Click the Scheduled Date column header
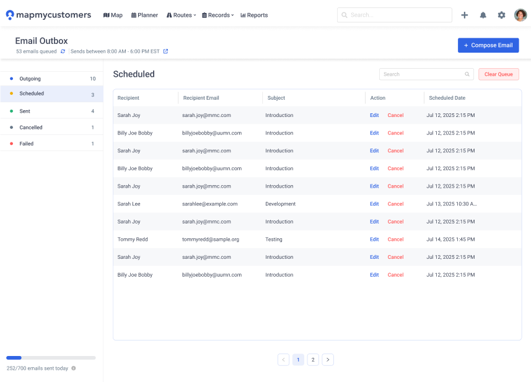Screen dimensions: 531x382 coord(447,98)
